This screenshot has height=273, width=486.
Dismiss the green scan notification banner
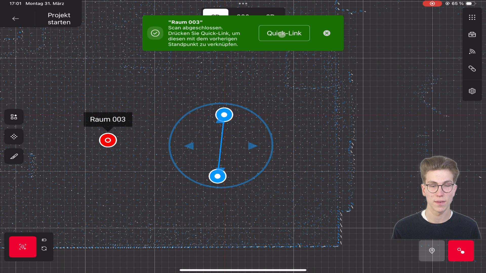tap(327, 33)
